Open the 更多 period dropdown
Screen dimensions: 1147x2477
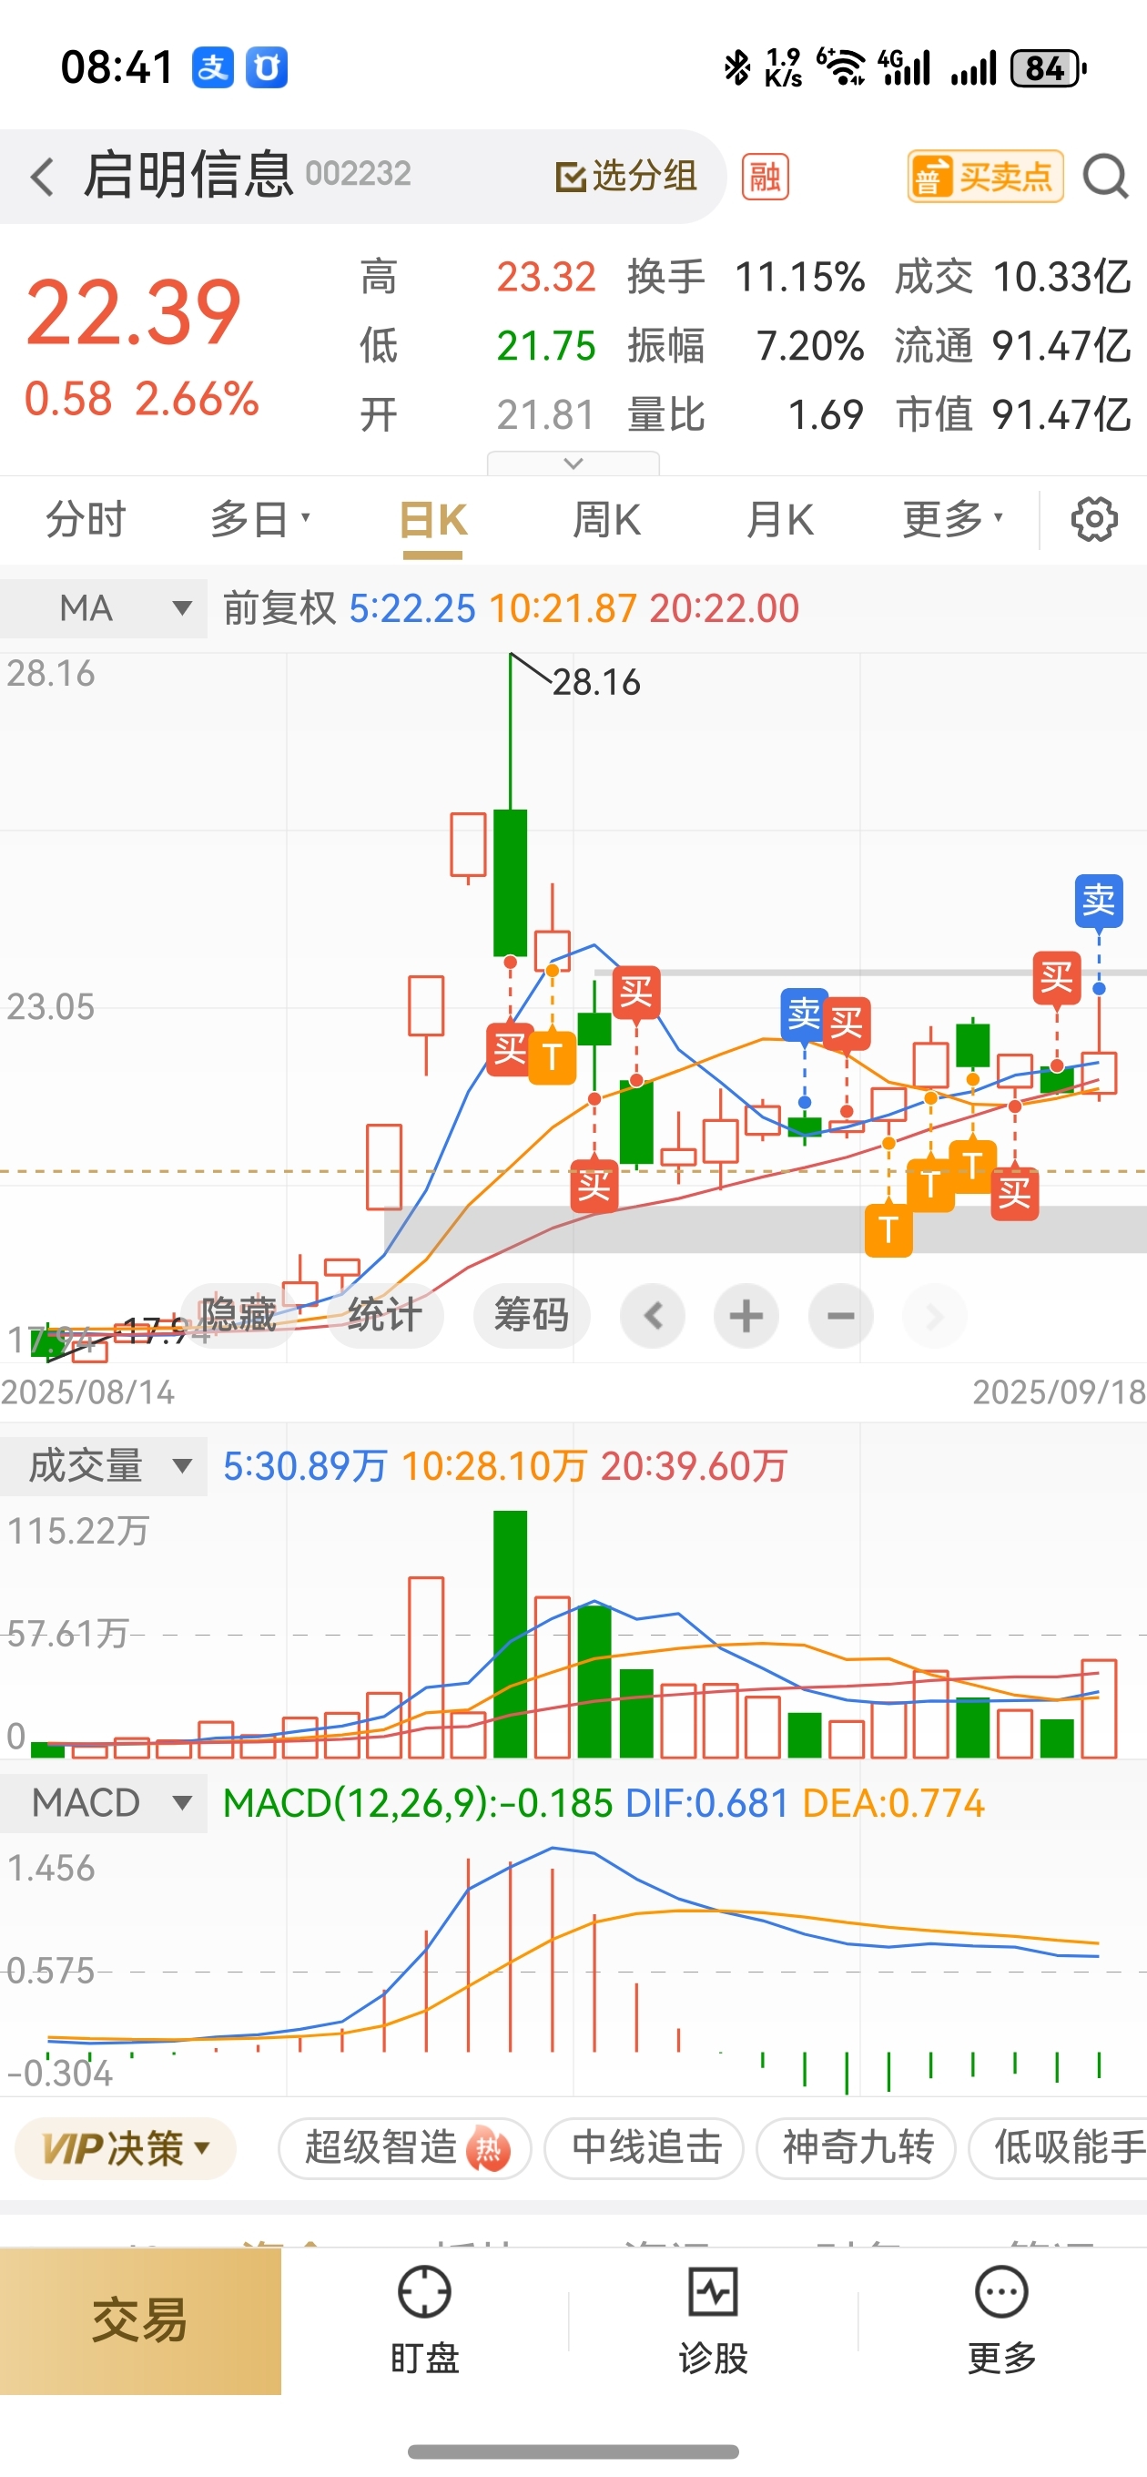coord(953,519)
